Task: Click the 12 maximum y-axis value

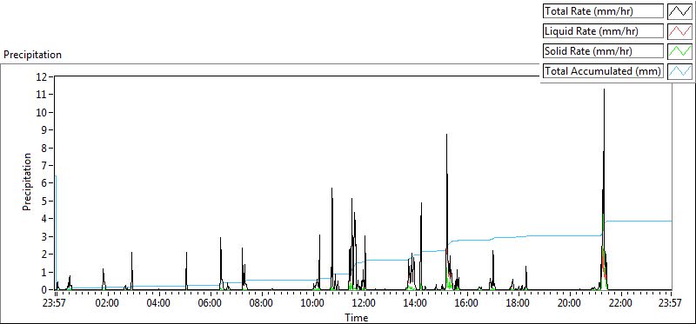Action: (x=41, y=76)
